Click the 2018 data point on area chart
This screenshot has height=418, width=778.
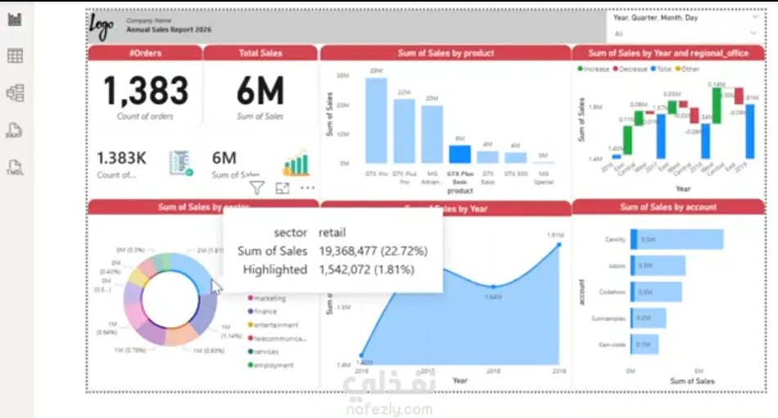pyautogui.click(x=493, y=287)
